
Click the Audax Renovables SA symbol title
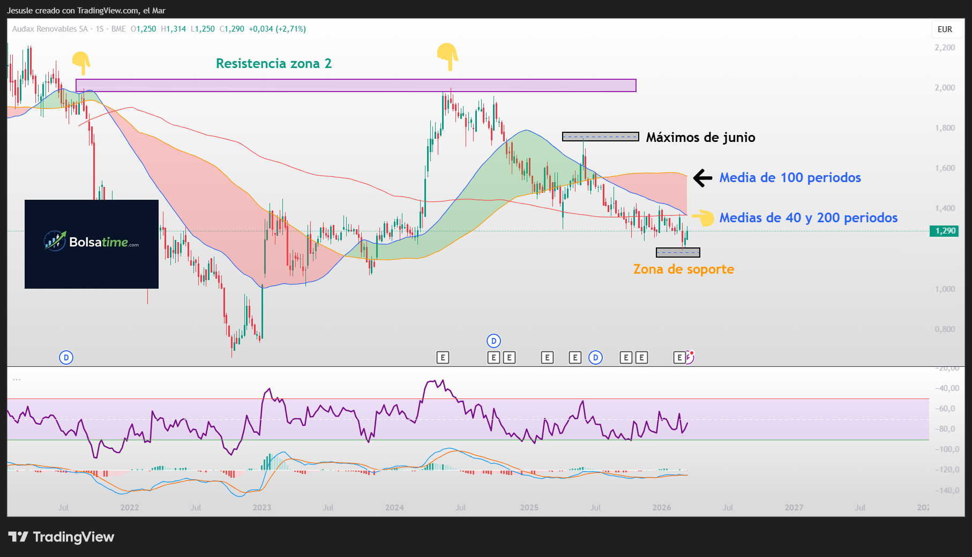50,29
